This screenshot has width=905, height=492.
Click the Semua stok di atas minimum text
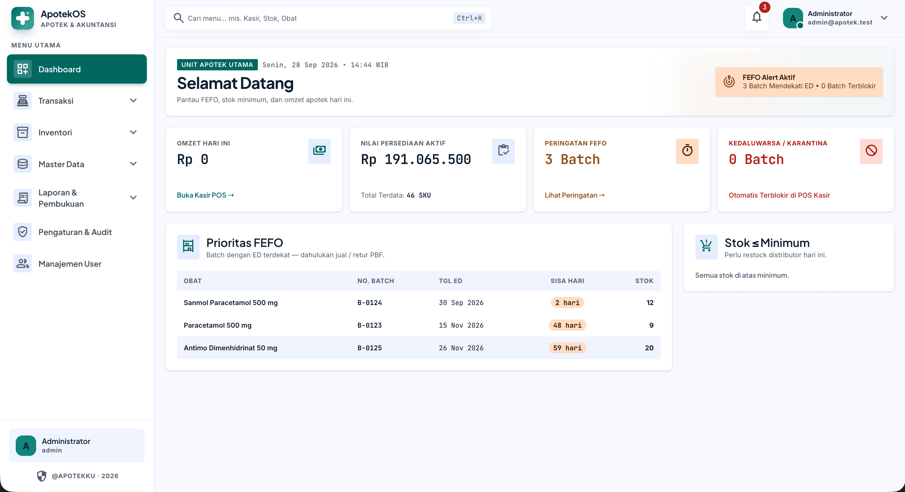tap(742, 275)
